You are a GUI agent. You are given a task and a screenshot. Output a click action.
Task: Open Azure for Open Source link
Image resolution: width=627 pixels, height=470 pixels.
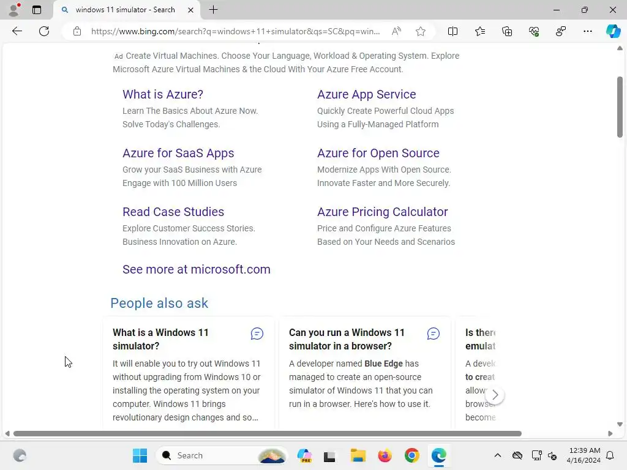pyautogui.click(x=378, y=153)
